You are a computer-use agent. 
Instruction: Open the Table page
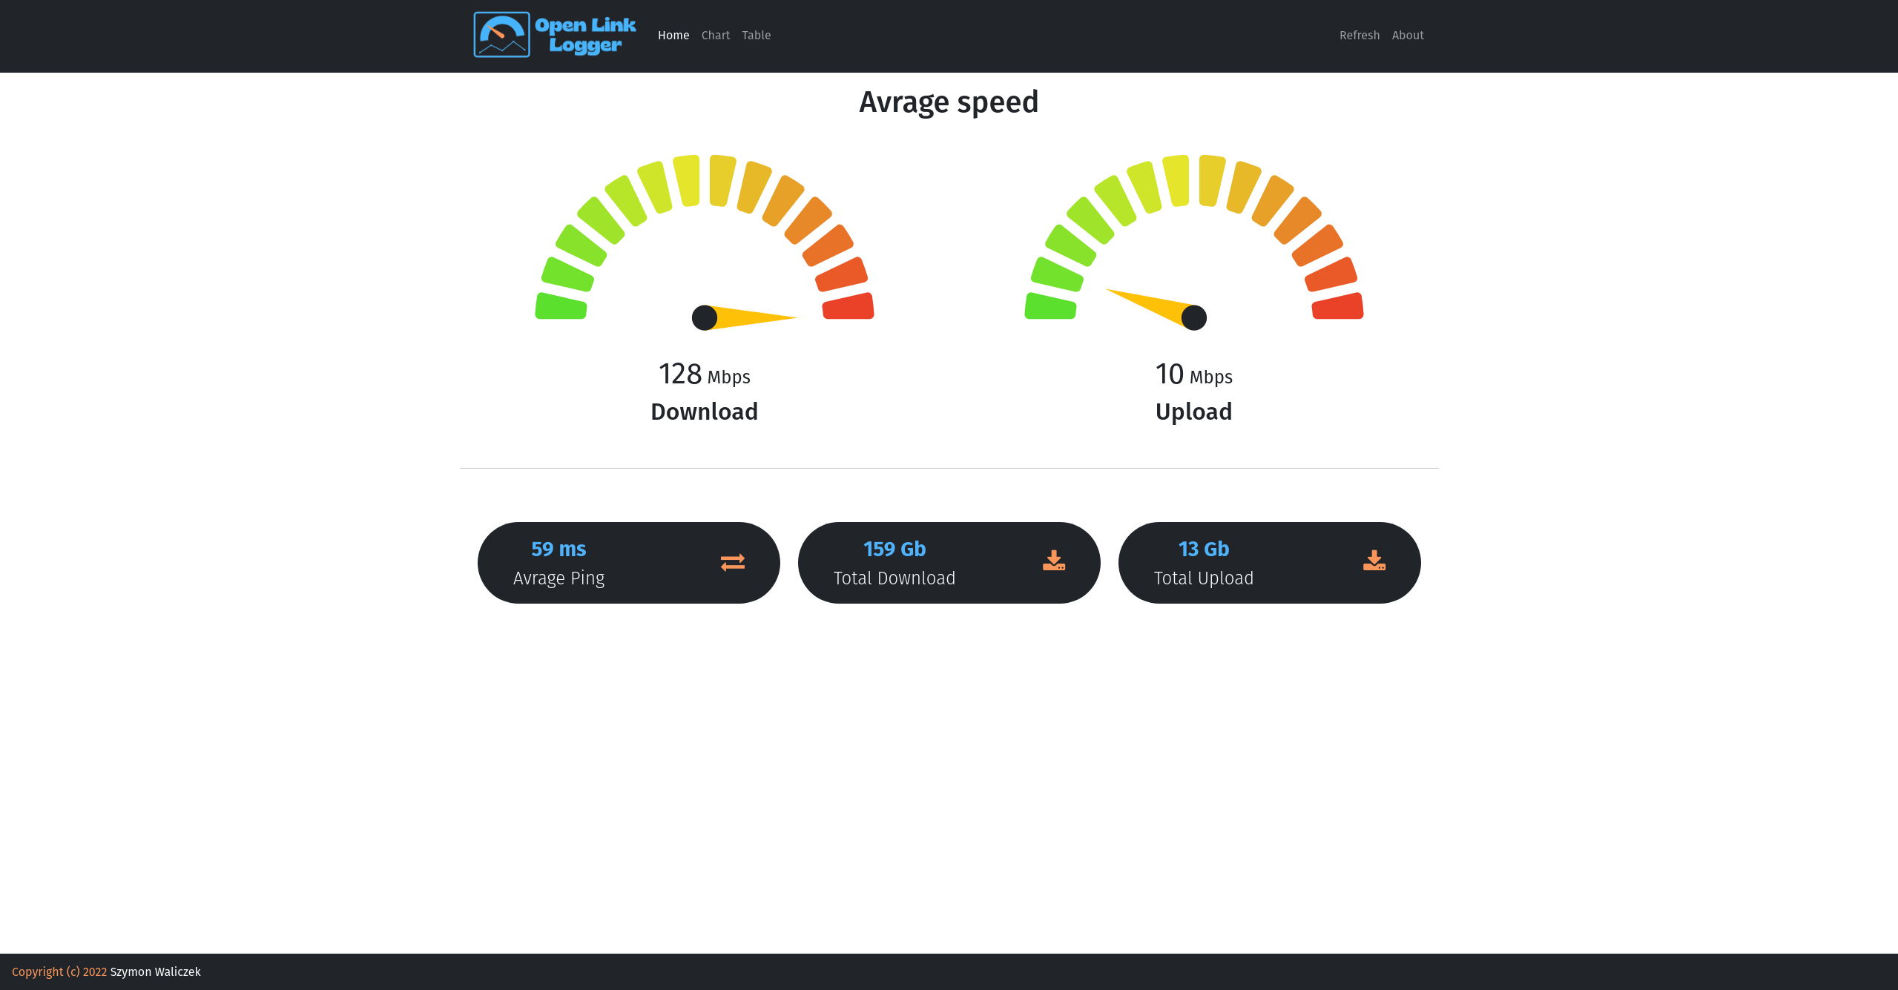click(756, 36)
